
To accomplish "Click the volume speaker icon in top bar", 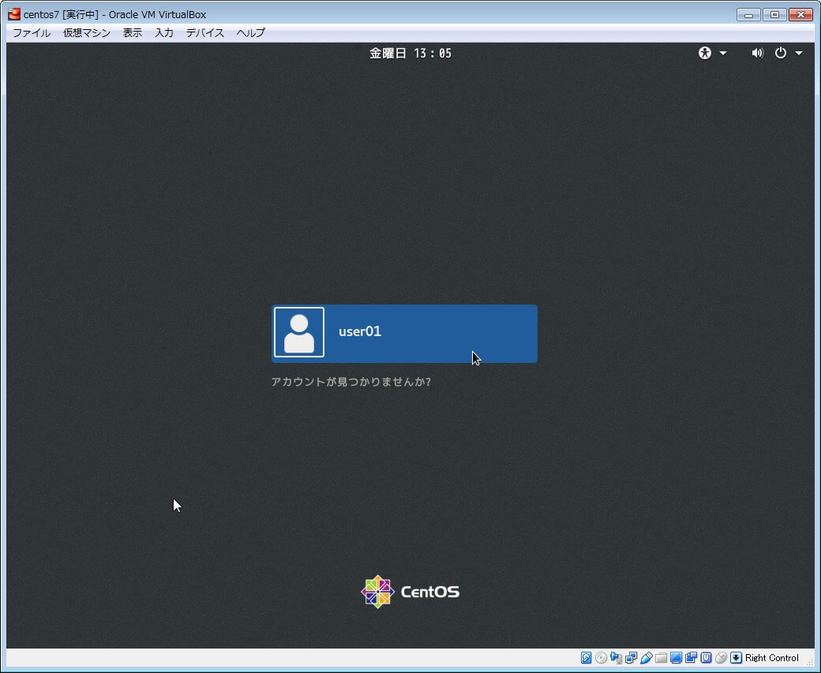I will pyautogui.click(x=757, y=53).
